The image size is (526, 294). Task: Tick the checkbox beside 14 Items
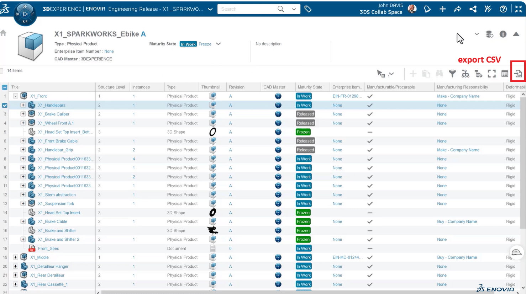pos(1,71)
